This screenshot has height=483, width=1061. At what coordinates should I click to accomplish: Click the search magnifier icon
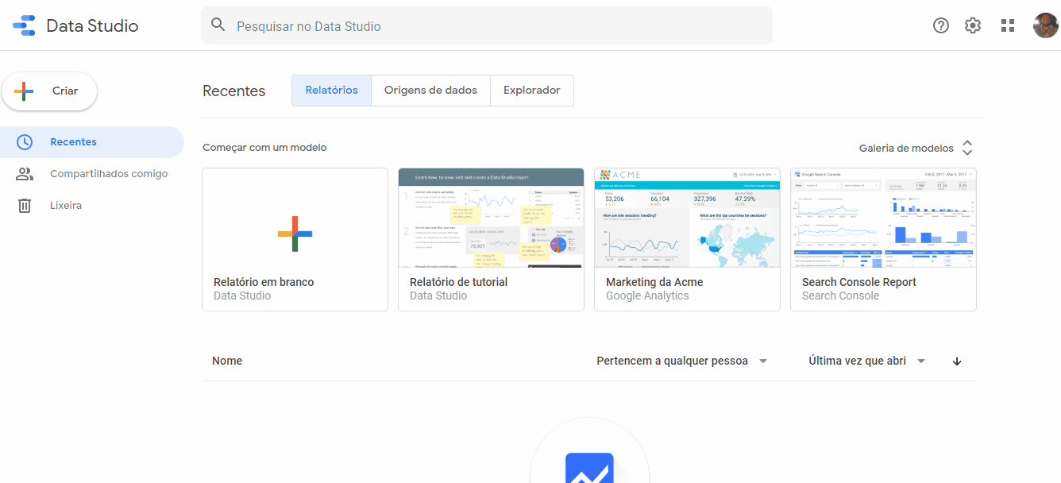point(218,25)
